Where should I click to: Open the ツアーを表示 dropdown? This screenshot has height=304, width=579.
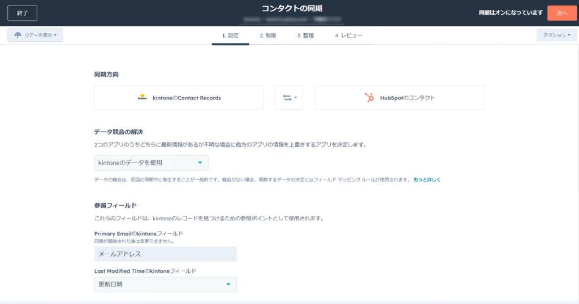(36, 35)
